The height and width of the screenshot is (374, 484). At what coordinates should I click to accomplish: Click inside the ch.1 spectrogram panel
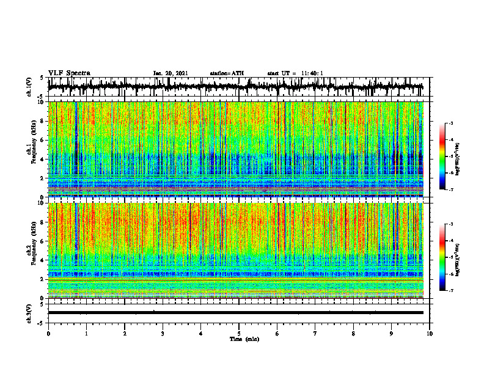[236, 149]
